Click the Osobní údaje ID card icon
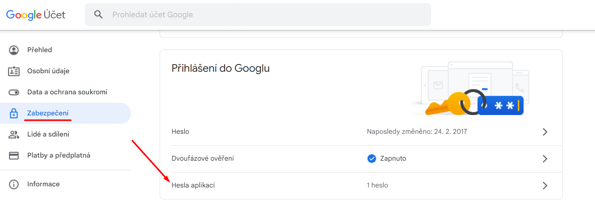The width and height of the screenshot is (595, 204). (x=14, y=71)
